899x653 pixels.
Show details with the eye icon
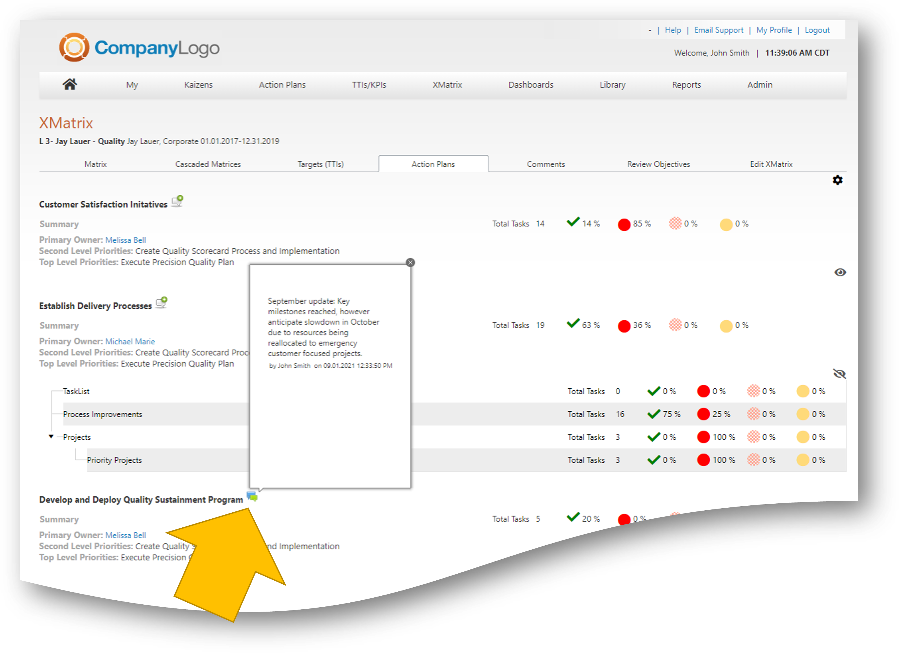[x=840, y=272]
